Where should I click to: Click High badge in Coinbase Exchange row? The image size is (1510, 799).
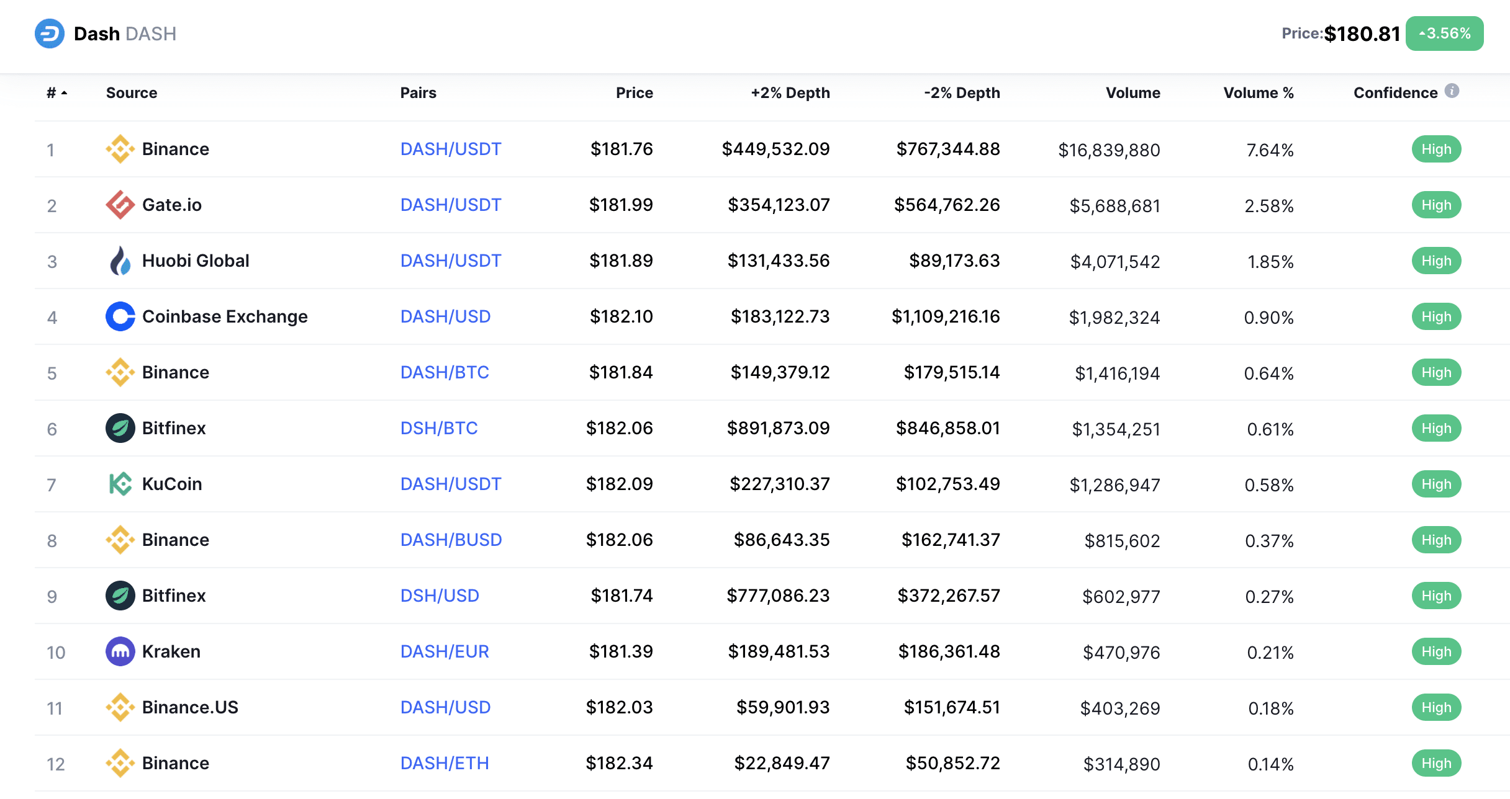1437,316
